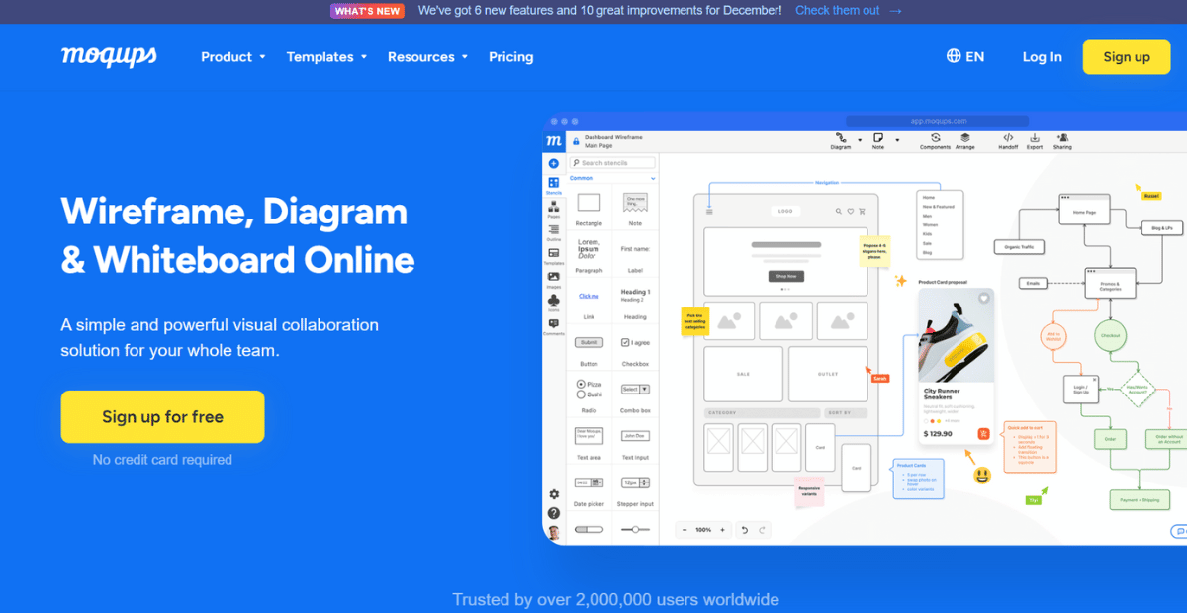Screen dimensions: 1187x613
Task: Collapse the Common stencils section chevron
Action: (653, 178)
